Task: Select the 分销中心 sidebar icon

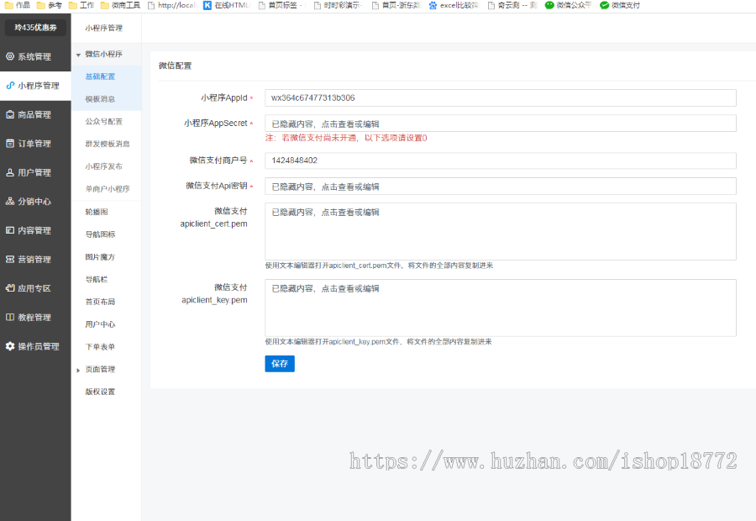Action: coord(10,201)
